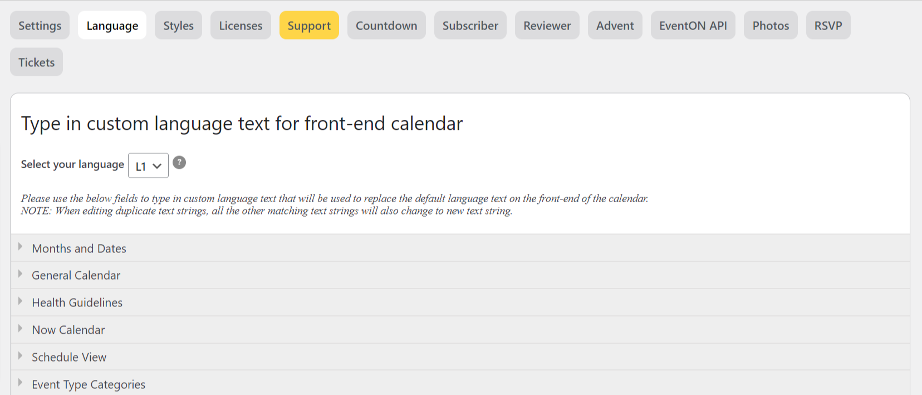This screenshot has width=922, height=395.
Task: Switch to the Photos tab
Action: [771, 25]
